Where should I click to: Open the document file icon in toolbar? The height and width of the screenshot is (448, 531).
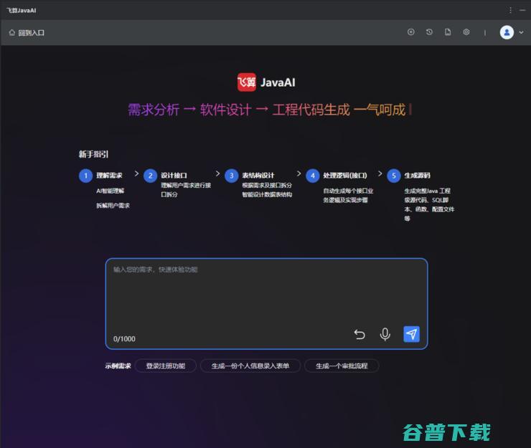448,32
